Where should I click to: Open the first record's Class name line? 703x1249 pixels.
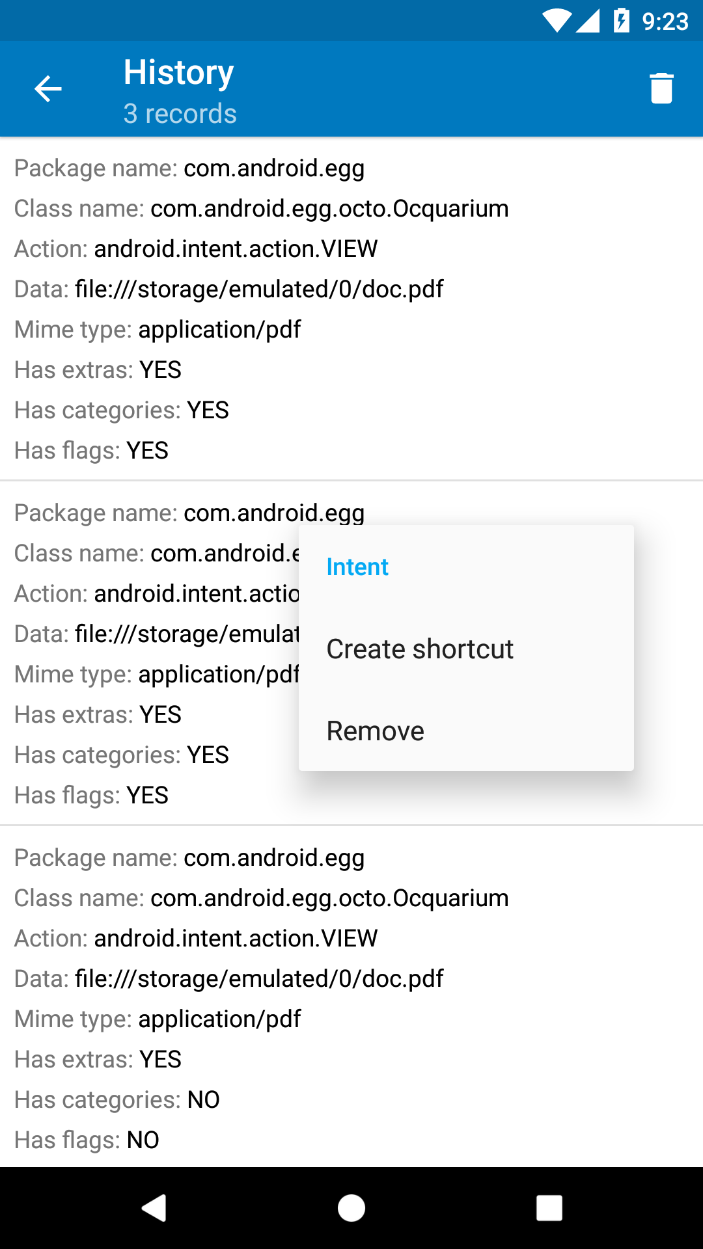click(x=262, y=209)
